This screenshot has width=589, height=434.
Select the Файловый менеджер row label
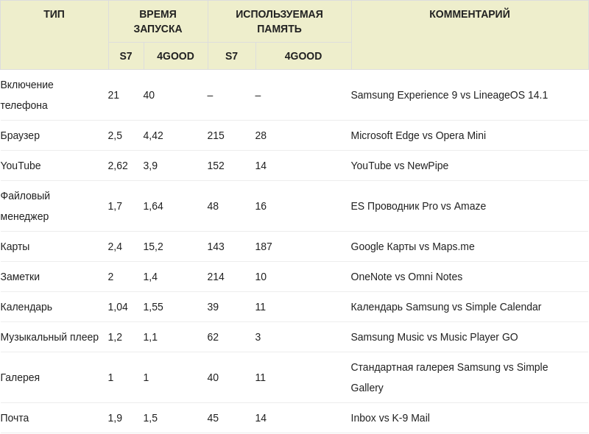26,206
